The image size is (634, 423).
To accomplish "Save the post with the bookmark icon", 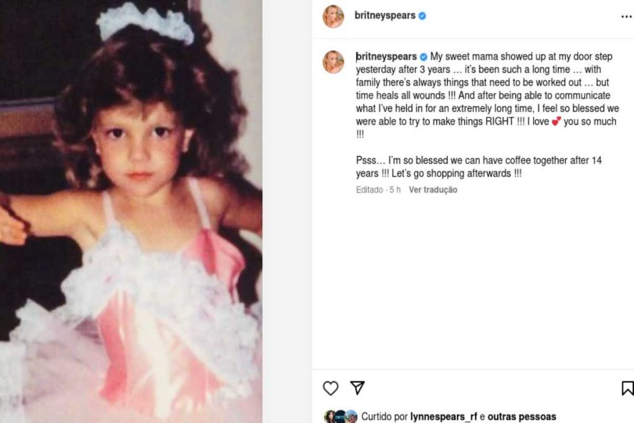I will pyautogui.click(x=627, y=388).
